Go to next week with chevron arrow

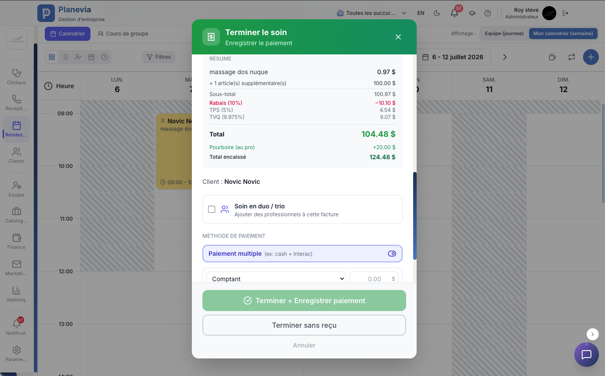pos(505,57)
